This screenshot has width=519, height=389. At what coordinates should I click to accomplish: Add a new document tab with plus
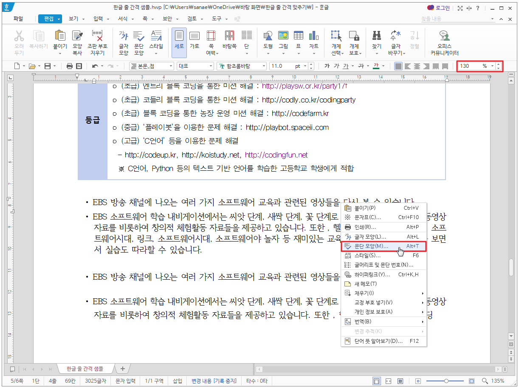[x=122, y=369]
